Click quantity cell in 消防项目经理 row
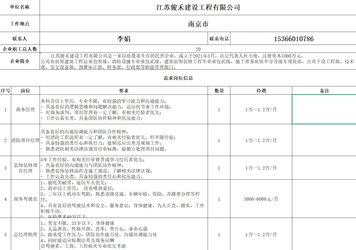The image size is (356, 250). click(219, 140)
